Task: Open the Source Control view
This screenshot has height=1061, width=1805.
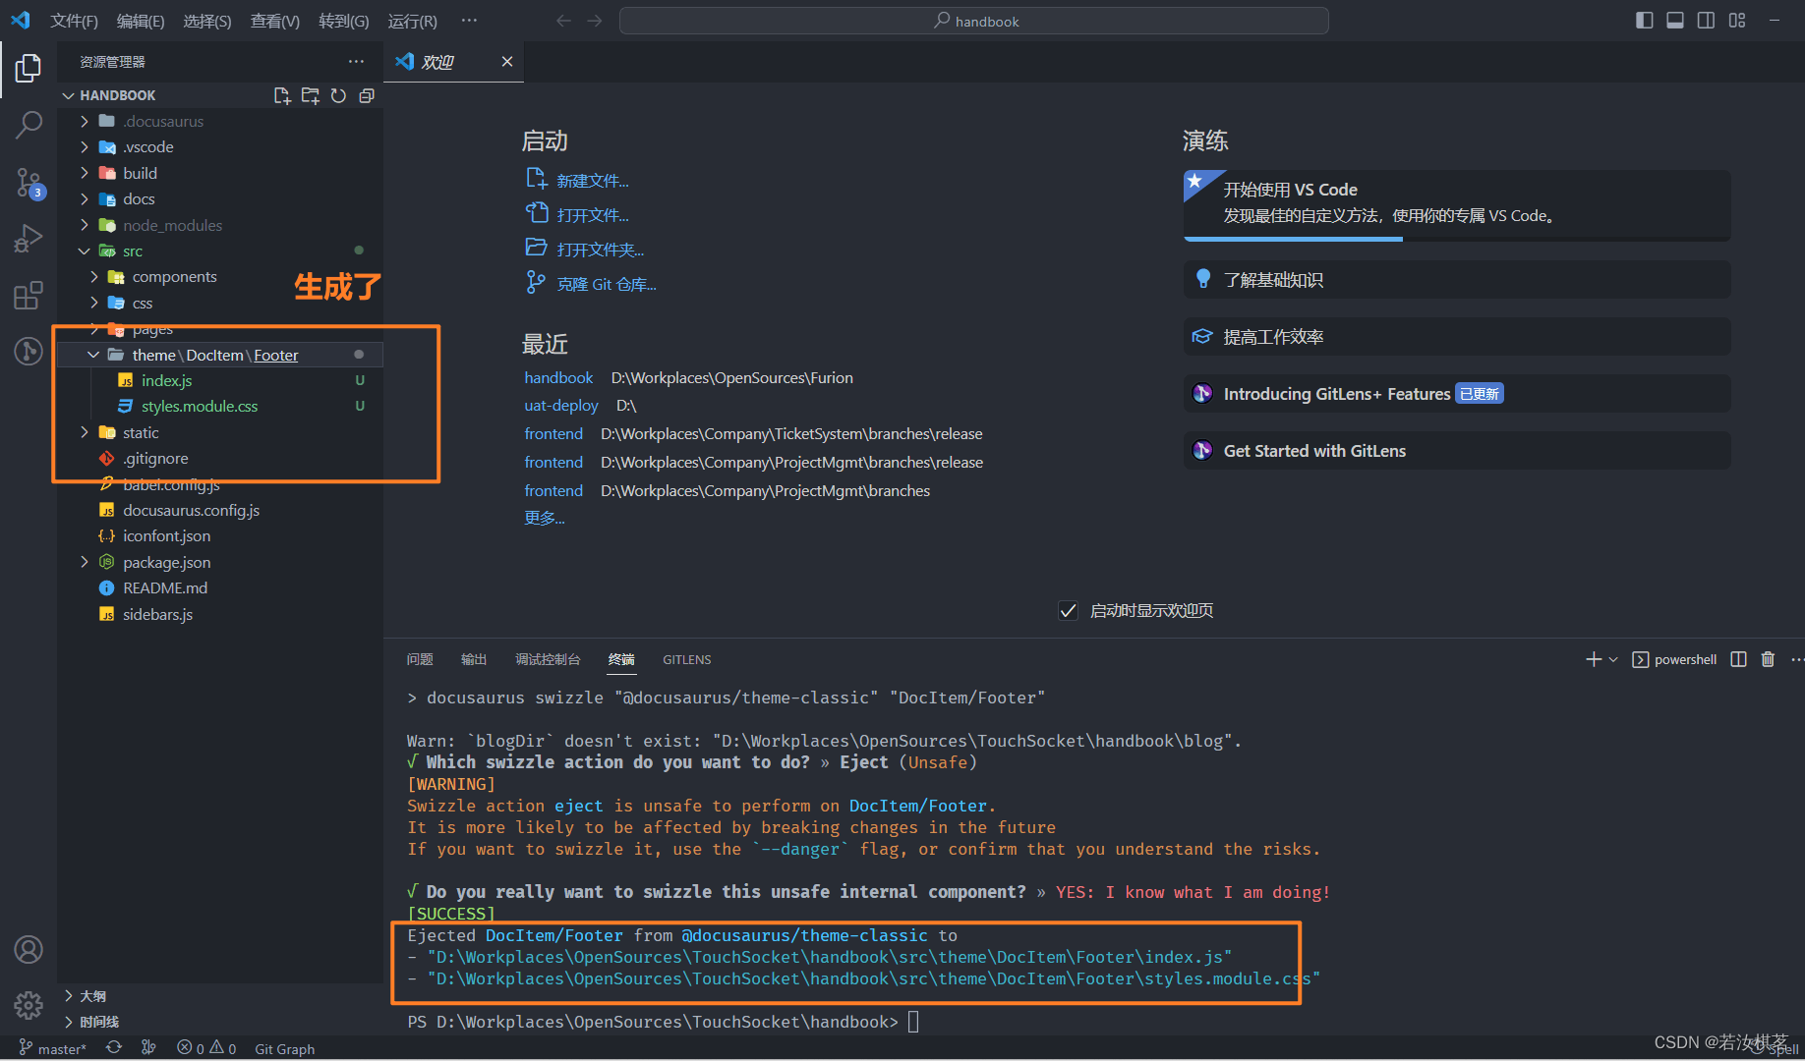Action: click(x=28, y=183)
